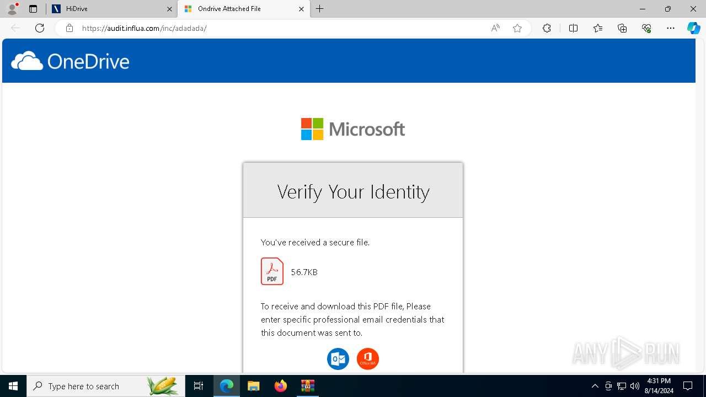This screenshot has width=706, height=397.
Task: Open File Explorer from taskbar
Action: [x=253, y=386]
